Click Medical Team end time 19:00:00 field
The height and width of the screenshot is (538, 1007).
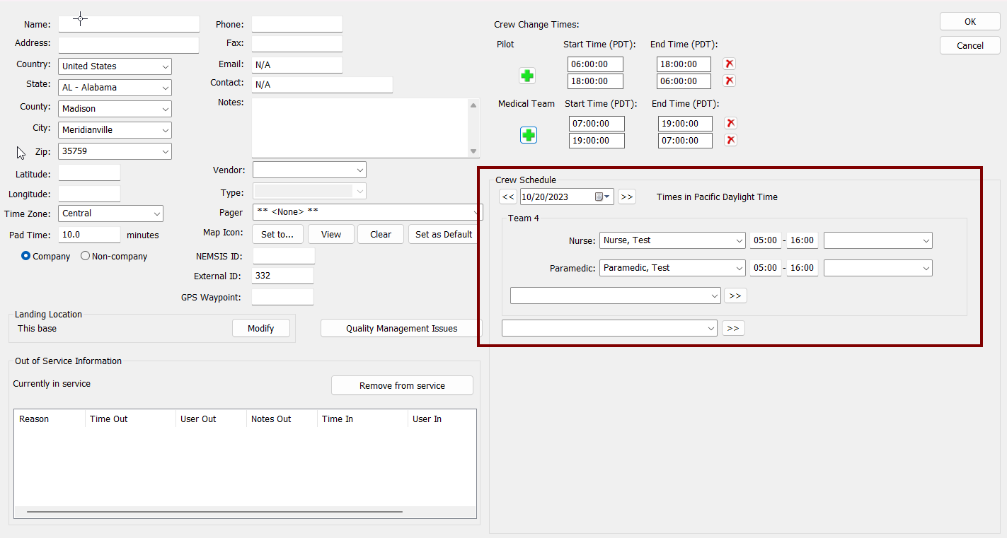(x=684, y=124)
